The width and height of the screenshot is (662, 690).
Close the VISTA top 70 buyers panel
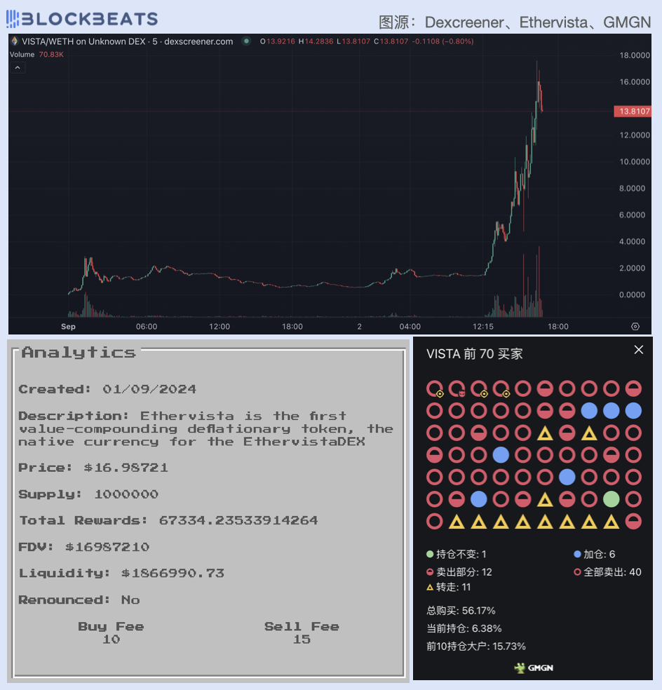pyautogui.click(x=638, y=350)
